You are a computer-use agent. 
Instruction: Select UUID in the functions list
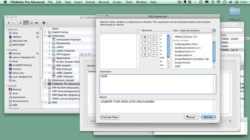click(x=177, y=66)
